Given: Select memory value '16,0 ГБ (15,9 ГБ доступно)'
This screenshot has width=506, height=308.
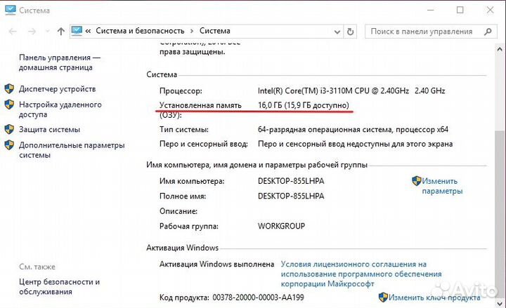Looking at the screenshot, I should 304,105.
